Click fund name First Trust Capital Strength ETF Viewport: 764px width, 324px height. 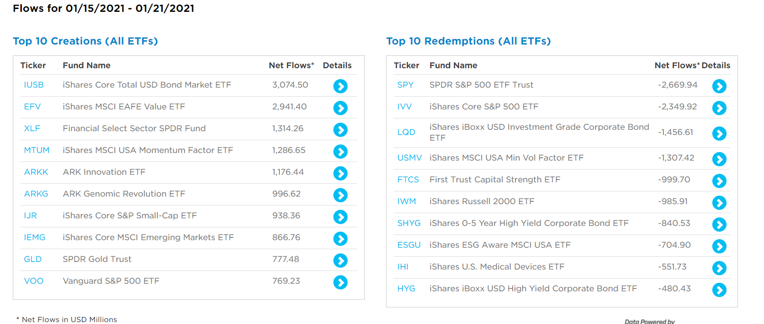[495, 180]
